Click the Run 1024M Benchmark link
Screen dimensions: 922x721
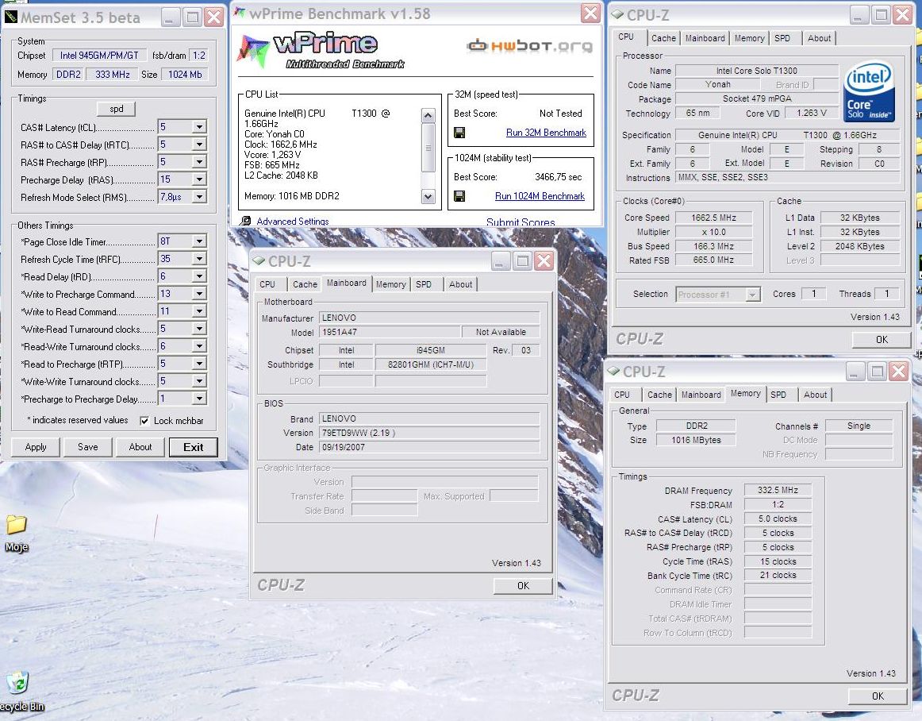point(540,196)
